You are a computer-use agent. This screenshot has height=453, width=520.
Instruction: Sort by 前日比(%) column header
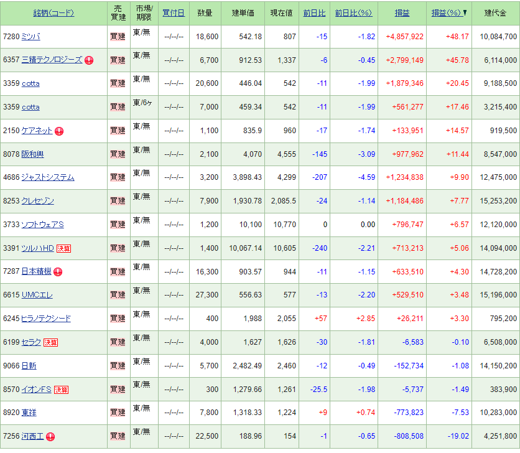click(353, 13)
